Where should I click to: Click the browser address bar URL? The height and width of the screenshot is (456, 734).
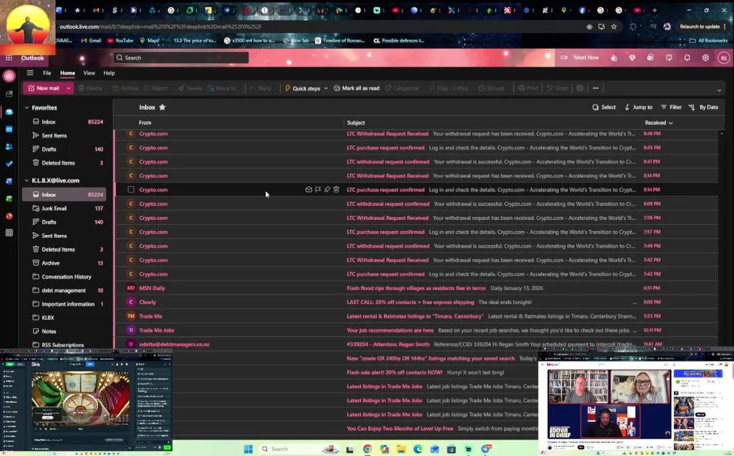pyautogui.click(x=160, y=27)
